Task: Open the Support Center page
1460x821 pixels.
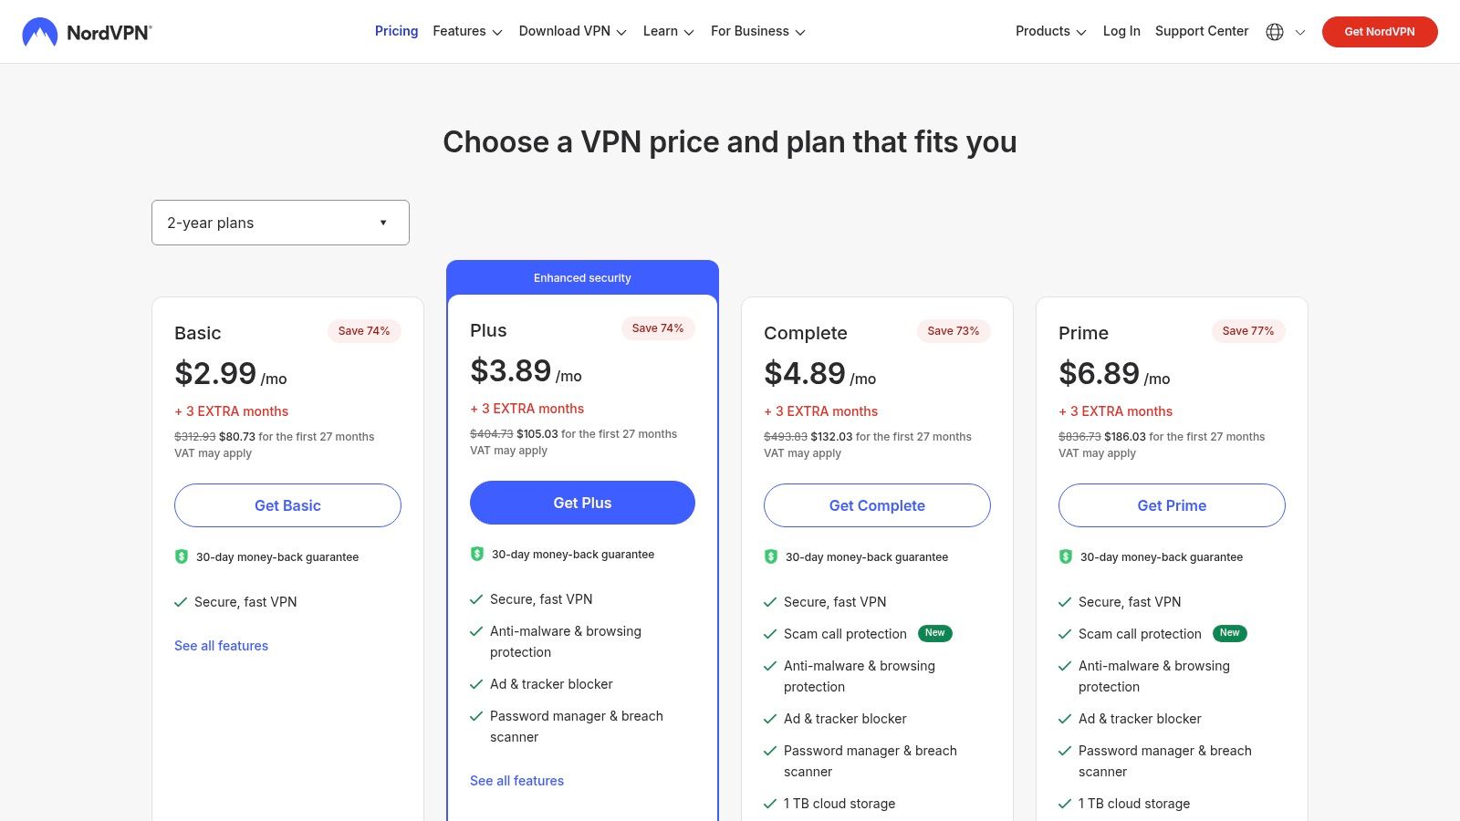Action: click(x=1202, y=31)
